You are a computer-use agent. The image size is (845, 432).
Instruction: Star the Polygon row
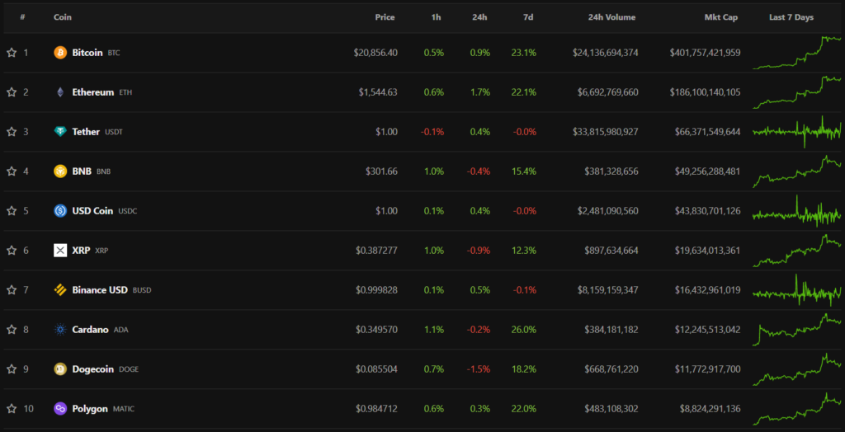12,409
